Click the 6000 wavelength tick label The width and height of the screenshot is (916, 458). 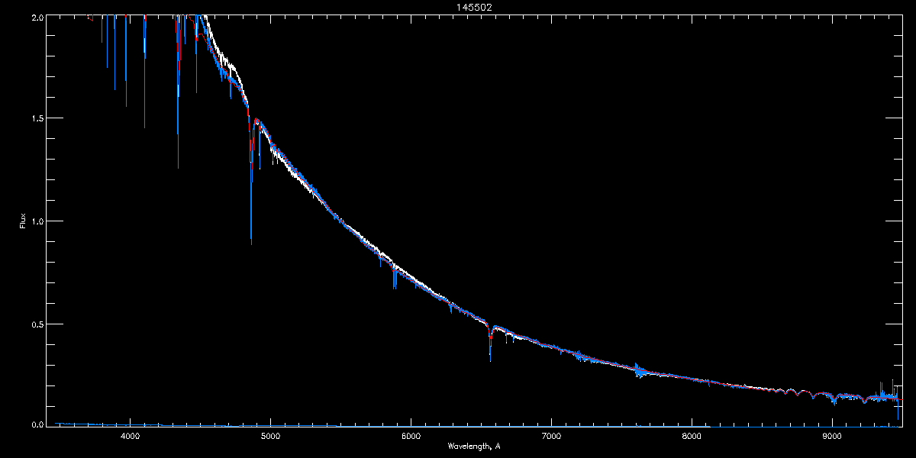[x=411, y=437]
